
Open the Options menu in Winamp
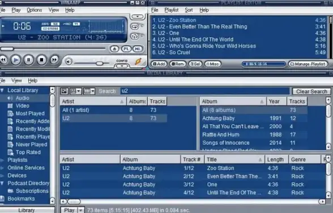coord(34,10)
